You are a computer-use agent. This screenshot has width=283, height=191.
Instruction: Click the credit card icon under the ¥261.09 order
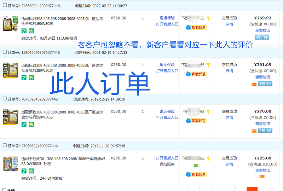point(254,84)
